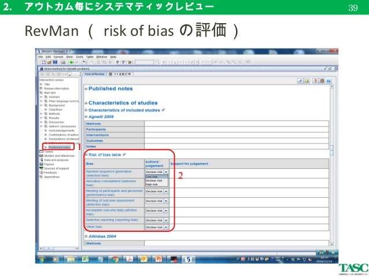Open the Edit menu

[x=48, y=57]
